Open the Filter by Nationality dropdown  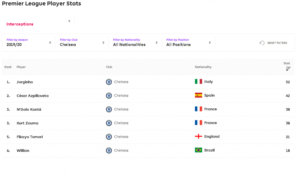[135, 43]
